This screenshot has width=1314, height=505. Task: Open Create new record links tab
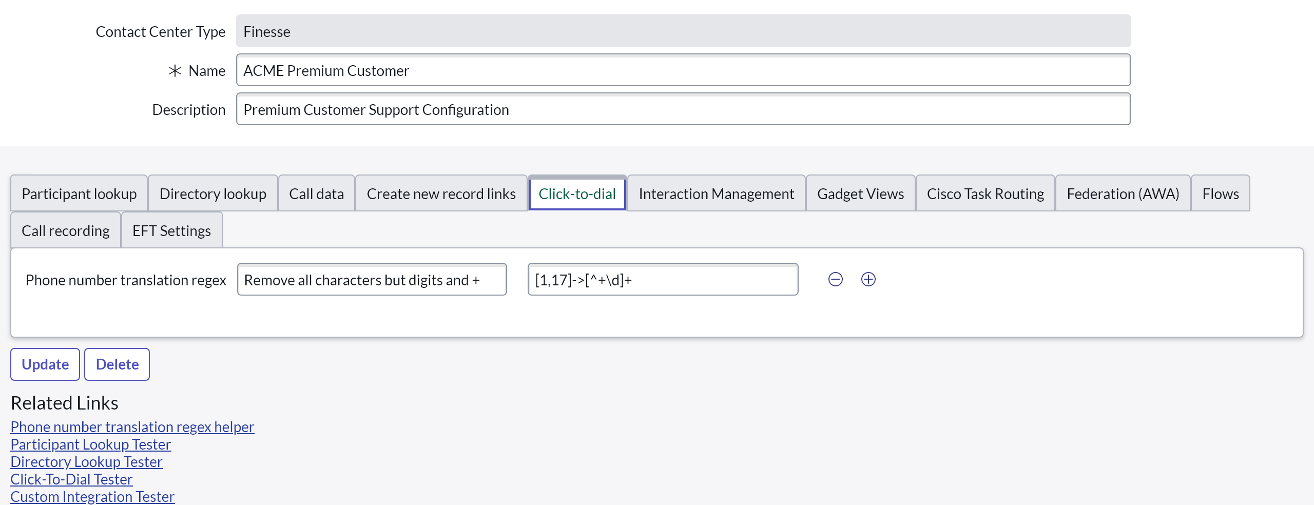(441, 193)
